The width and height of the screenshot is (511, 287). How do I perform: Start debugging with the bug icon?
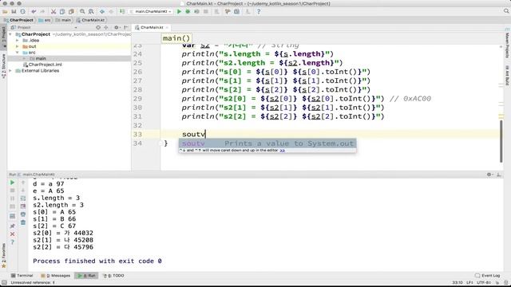pos(188,11)
